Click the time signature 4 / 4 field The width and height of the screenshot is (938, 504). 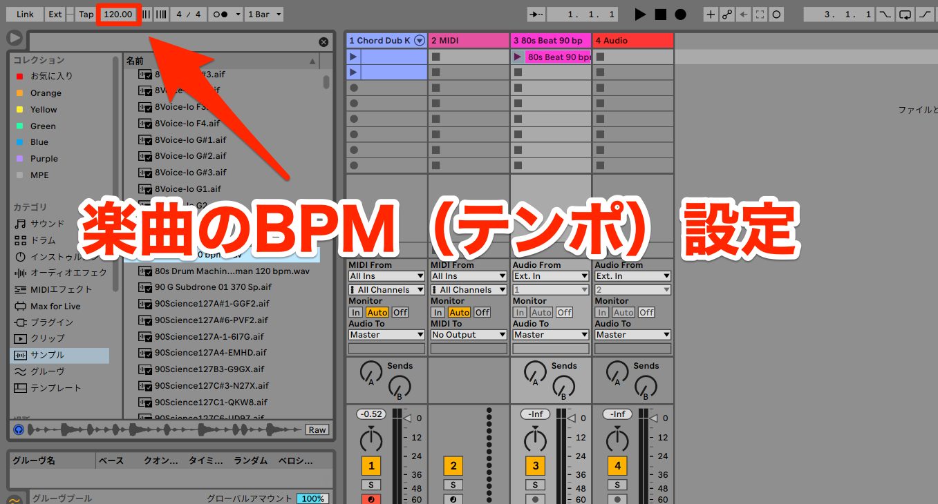(189, 14)
